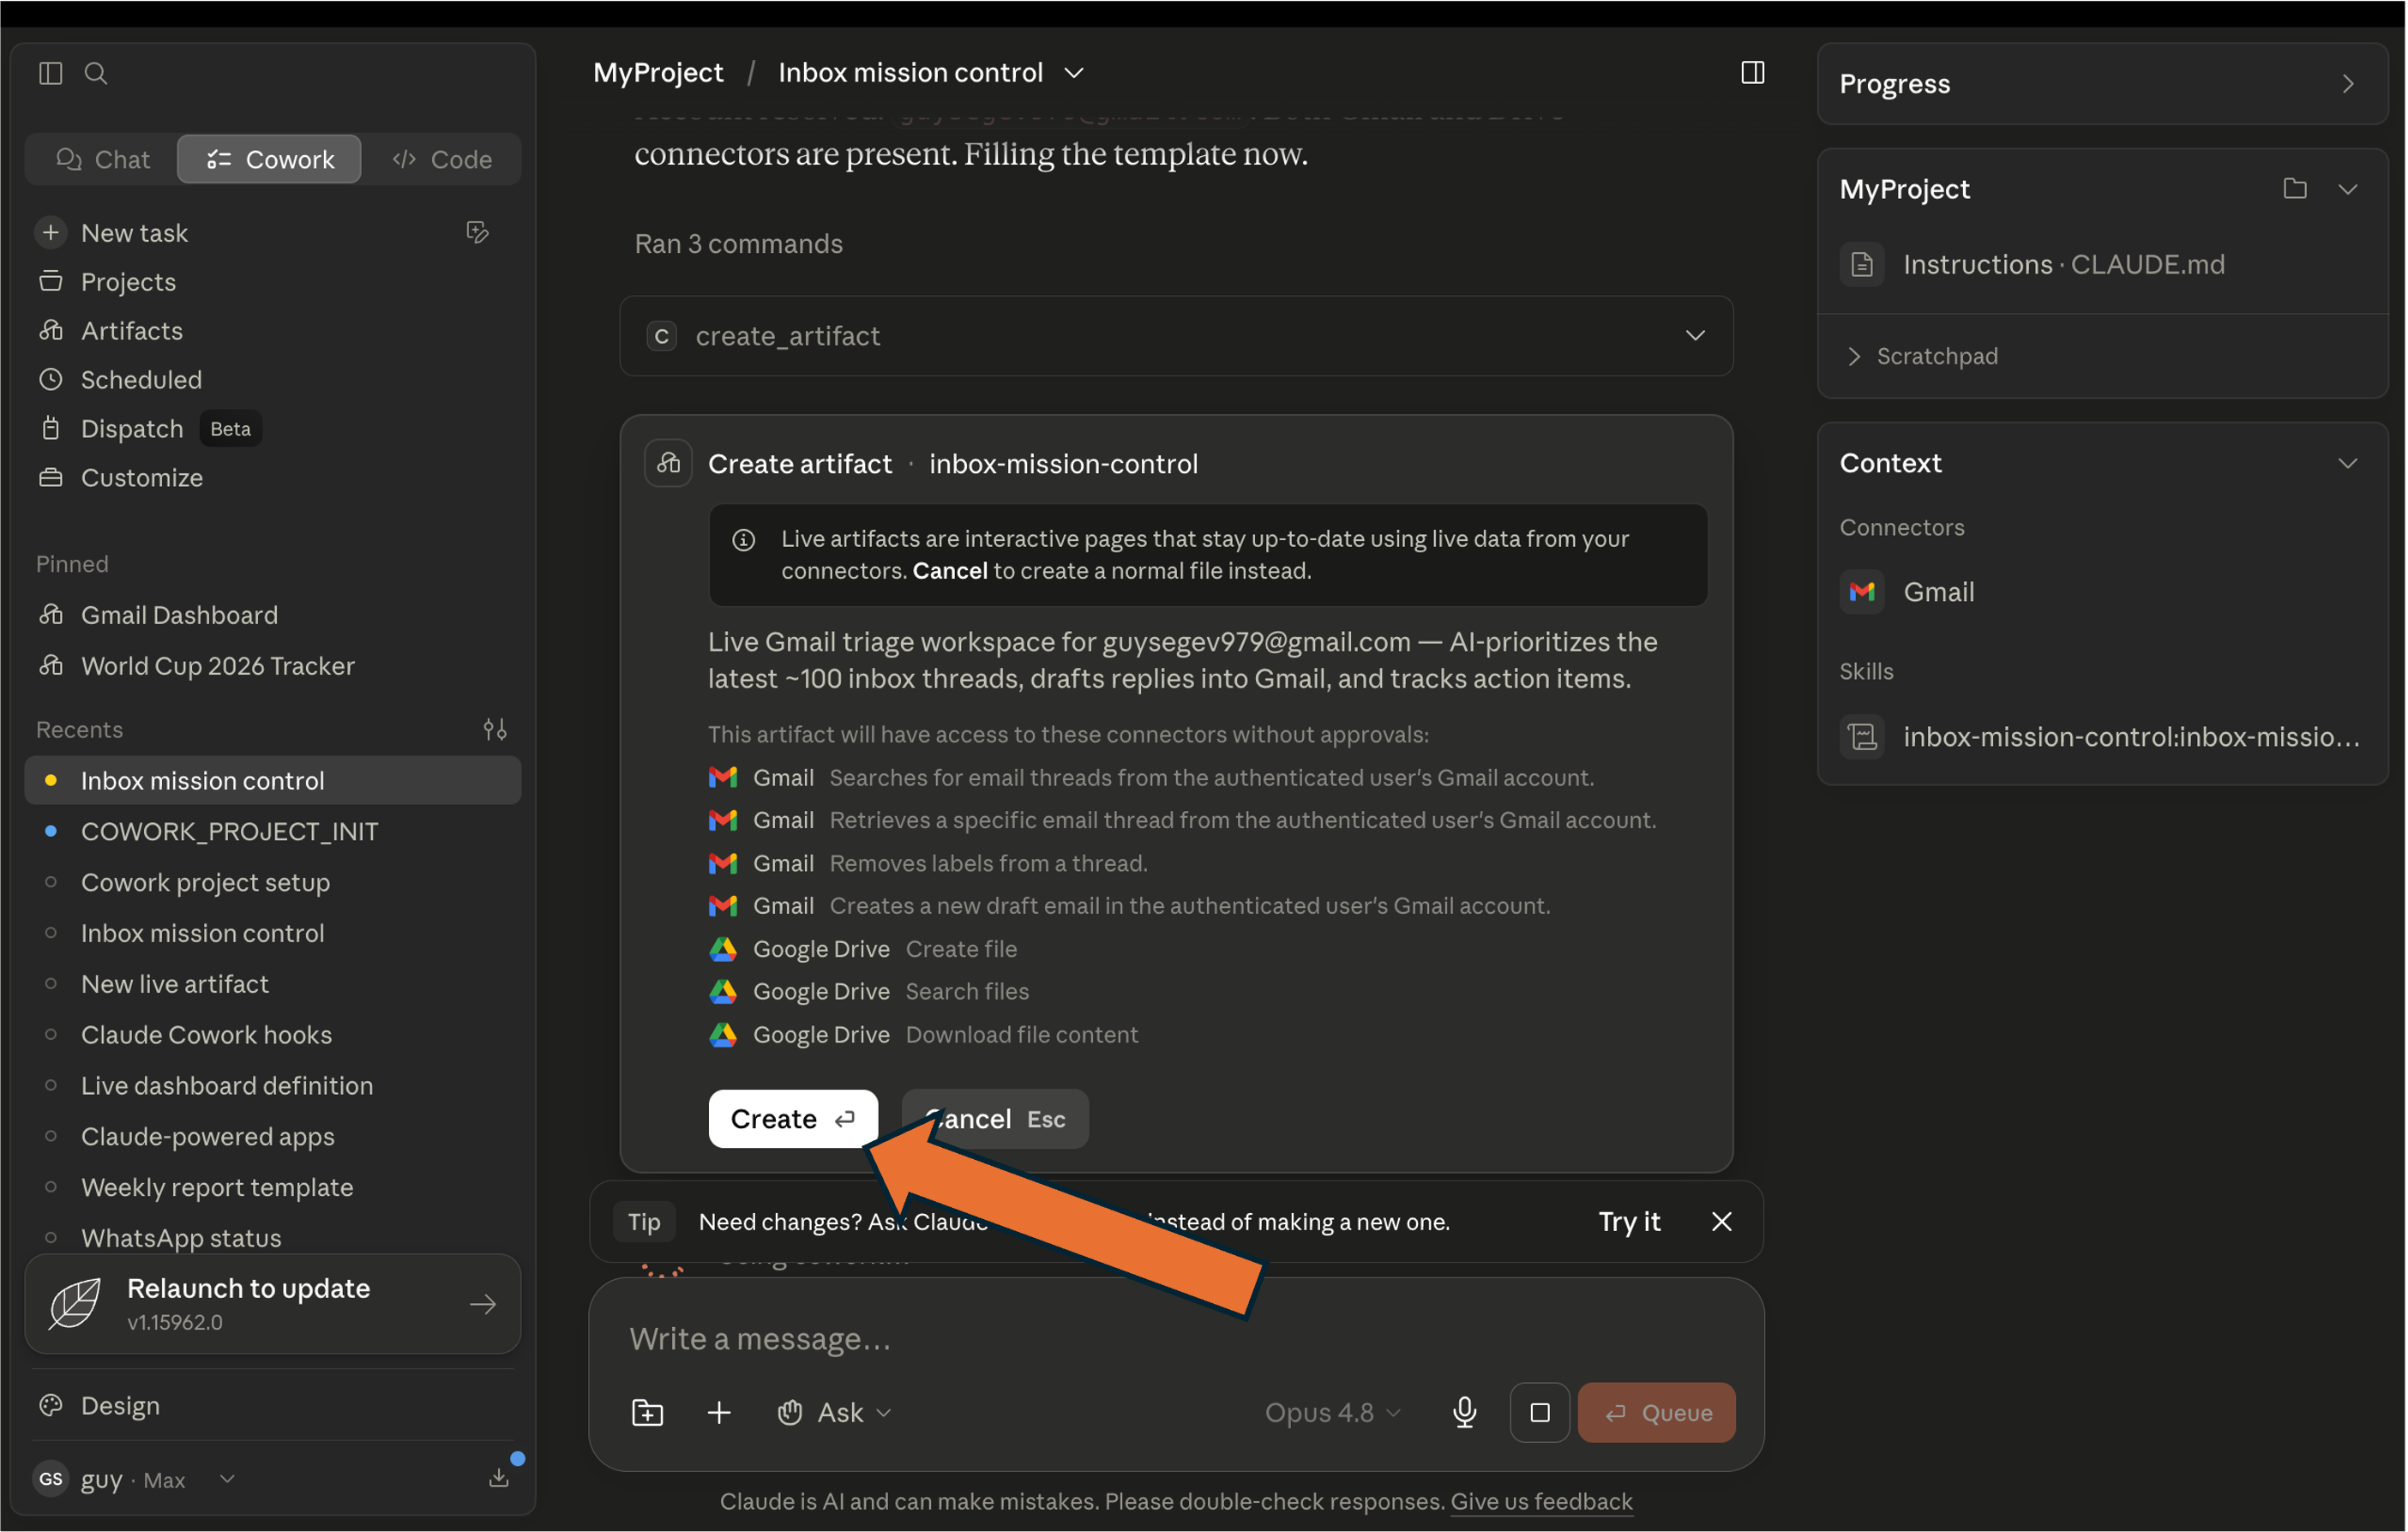The width and height of the screenshot is (2408, 1532).
Task: Open the MyProject folder icon
Action: (2295, 189)
